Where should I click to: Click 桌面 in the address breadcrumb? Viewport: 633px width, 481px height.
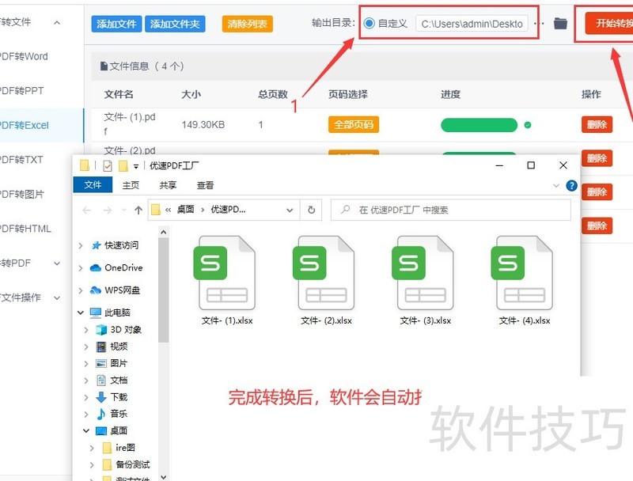[185, 210]
